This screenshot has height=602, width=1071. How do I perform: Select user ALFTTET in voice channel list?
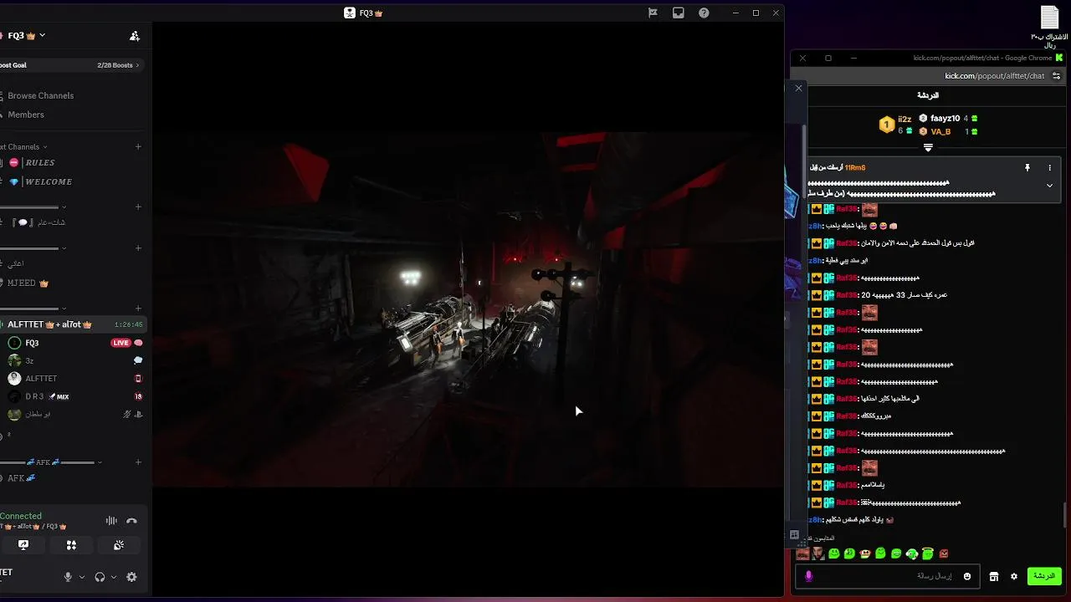41,379
